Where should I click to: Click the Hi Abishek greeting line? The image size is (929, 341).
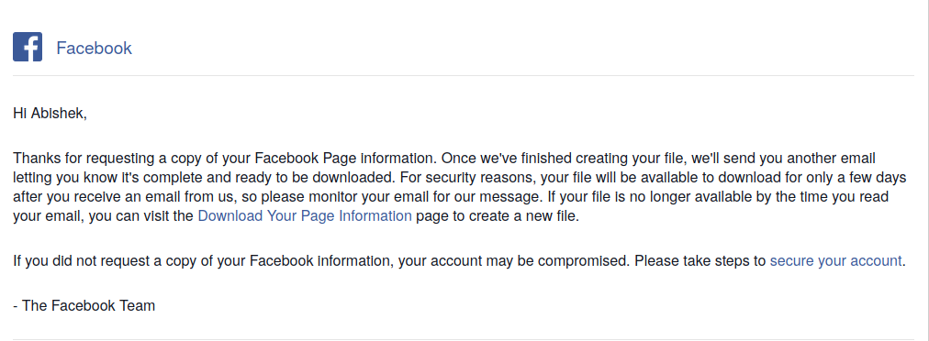(x=50, y=114)
